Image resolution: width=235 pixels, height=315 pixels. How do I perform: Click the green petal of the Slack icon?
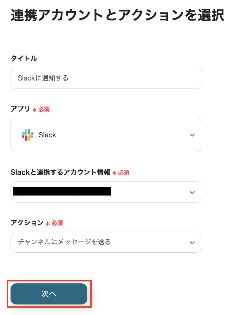[30, 132]
